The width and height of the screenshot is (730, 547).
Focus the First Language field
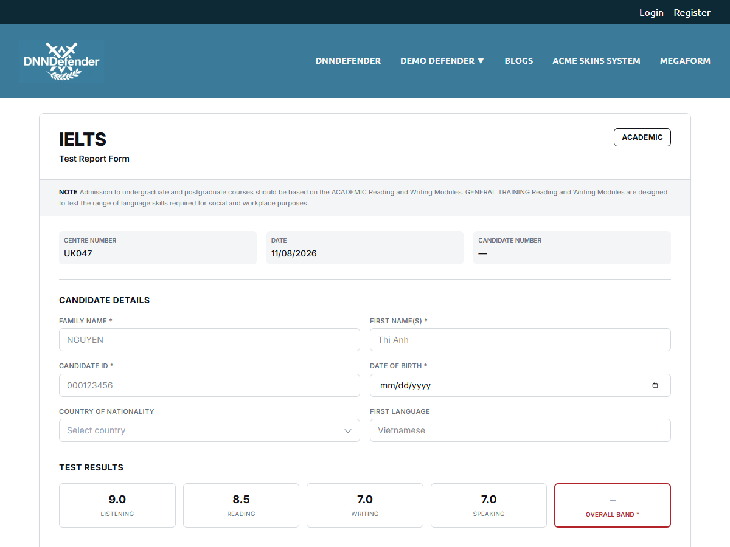tap(520, 430)
